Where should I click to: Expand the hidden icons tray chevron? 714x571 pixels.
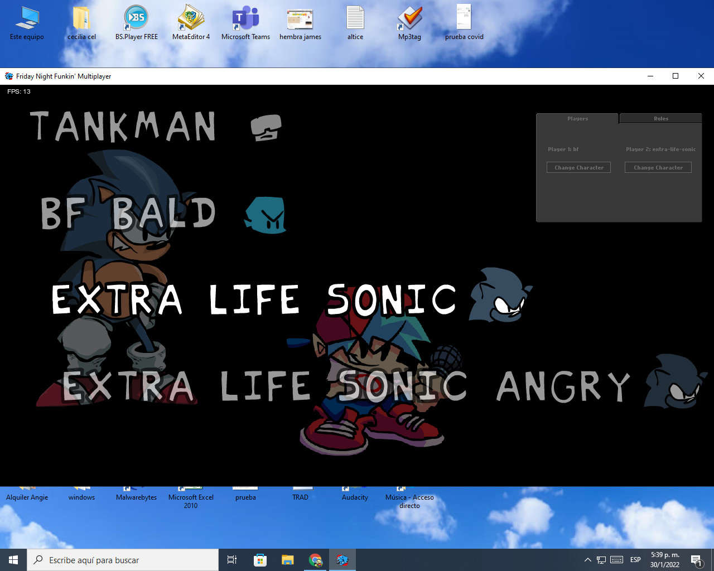coord(587,560)
